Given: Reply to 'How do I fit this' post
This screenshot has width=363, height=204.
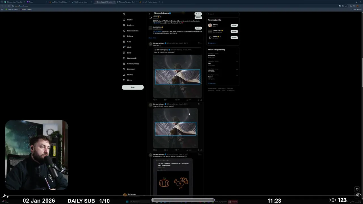Looking at the screenshot, I should 155,150.
